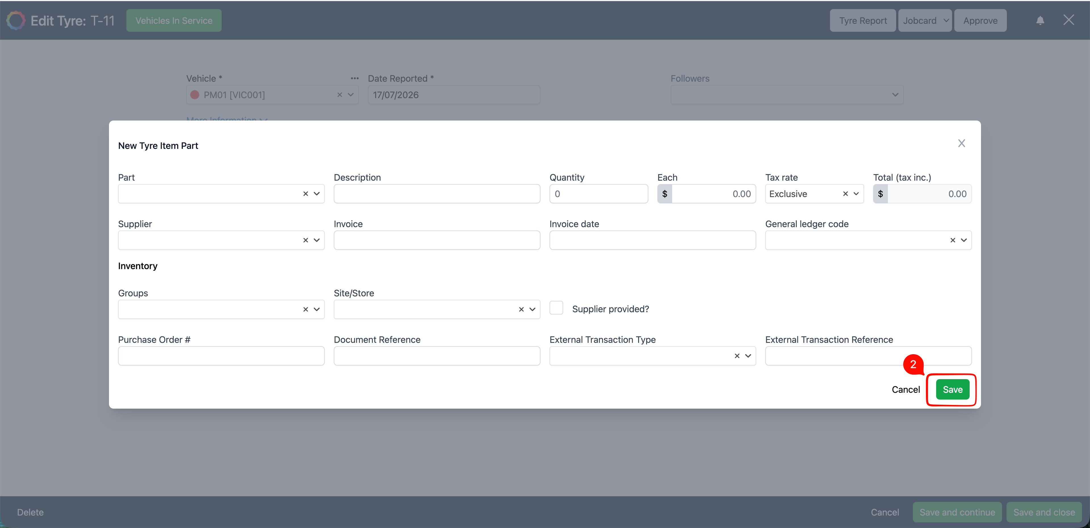Click the Vehicles In Service status badge
This screenshot has height=528, width=1090.
(174, 20)
